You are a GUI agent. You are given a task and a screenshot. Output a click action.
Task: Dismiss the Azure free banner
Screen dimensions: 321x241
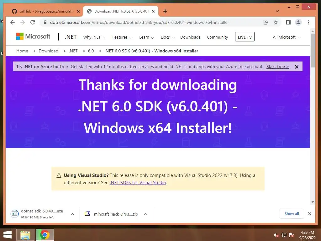tap(297, 67)
